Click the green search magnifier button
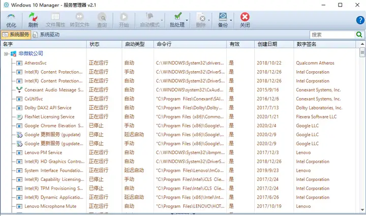 [x=359, y=35]
